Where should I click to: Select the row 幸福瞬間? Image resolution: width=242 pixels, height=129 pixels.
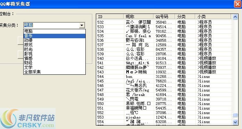pos(164,108)
